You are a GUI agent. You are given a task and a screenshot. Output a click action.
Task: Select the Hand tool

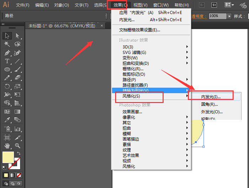tap(7, 146)
